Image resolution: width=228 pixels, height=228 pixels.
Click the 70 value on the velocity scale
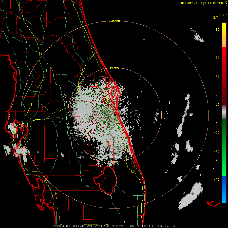tap(218, 48)
